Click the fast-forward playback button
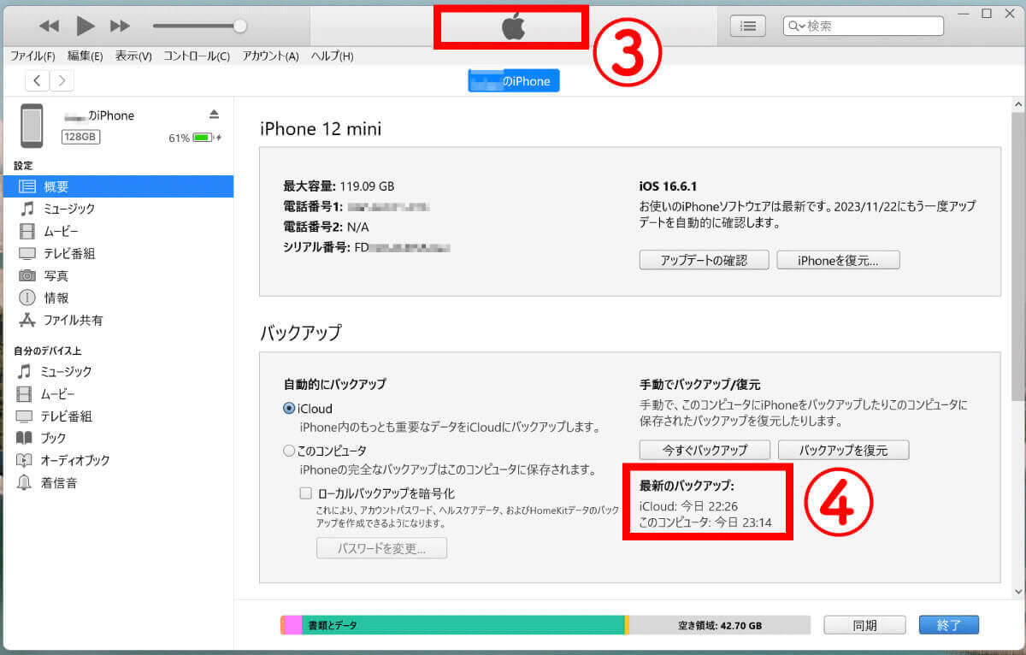The height and width of the screenshot is (655, 1026). (121, 27)
